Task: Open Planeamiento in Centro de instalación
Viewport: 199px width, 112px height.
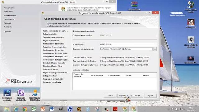Action: click(9, 8)
